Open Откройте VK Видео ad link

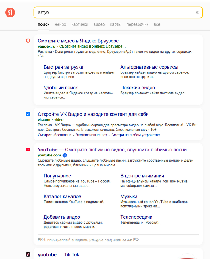point(93,114)
